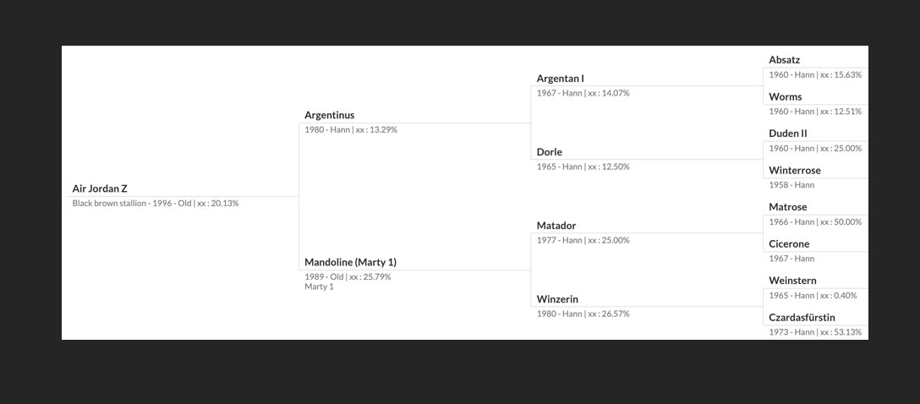Open the Dorle pedigree entry
The image size is (920, 404).
[x=549, y=152]
